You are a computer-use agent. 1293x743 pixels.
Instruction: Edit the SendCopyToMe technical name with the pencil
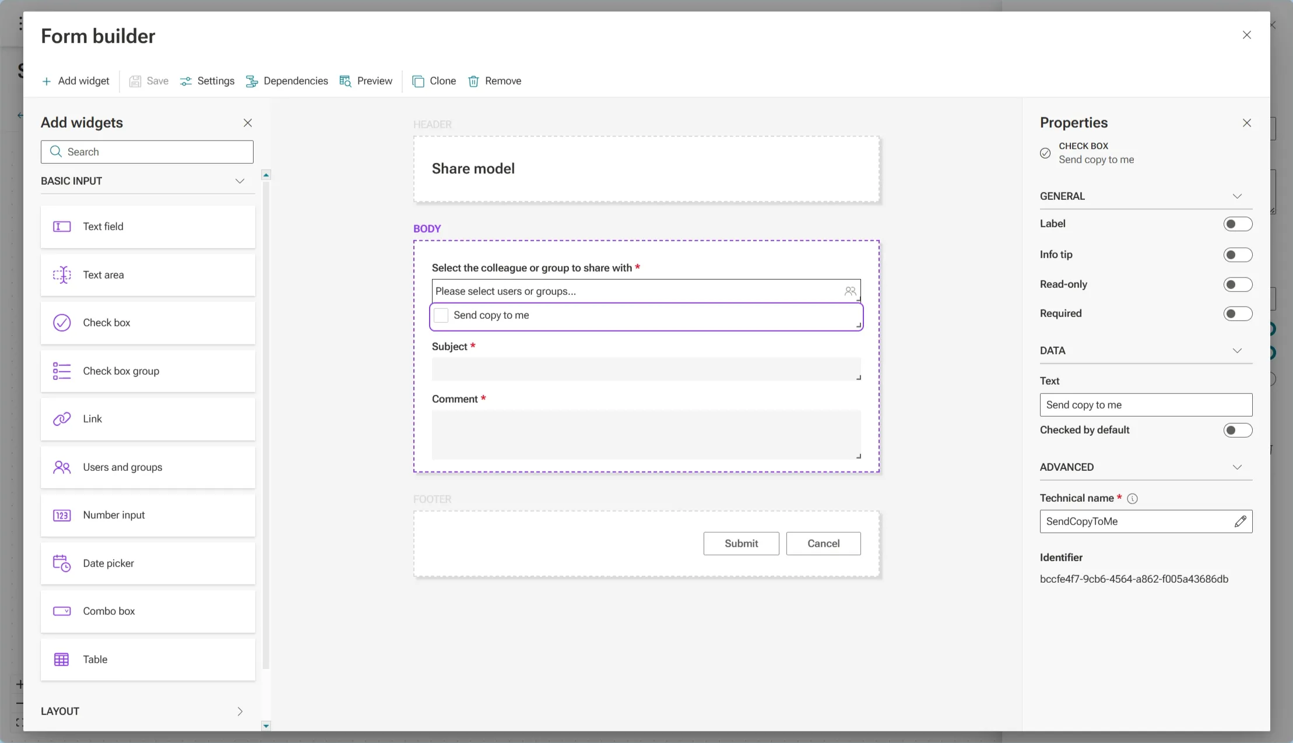1240,521
